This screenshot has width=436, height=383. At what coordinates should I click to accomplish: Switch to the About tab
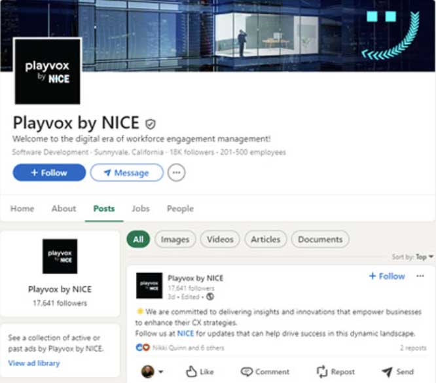[x=64, y=209]
